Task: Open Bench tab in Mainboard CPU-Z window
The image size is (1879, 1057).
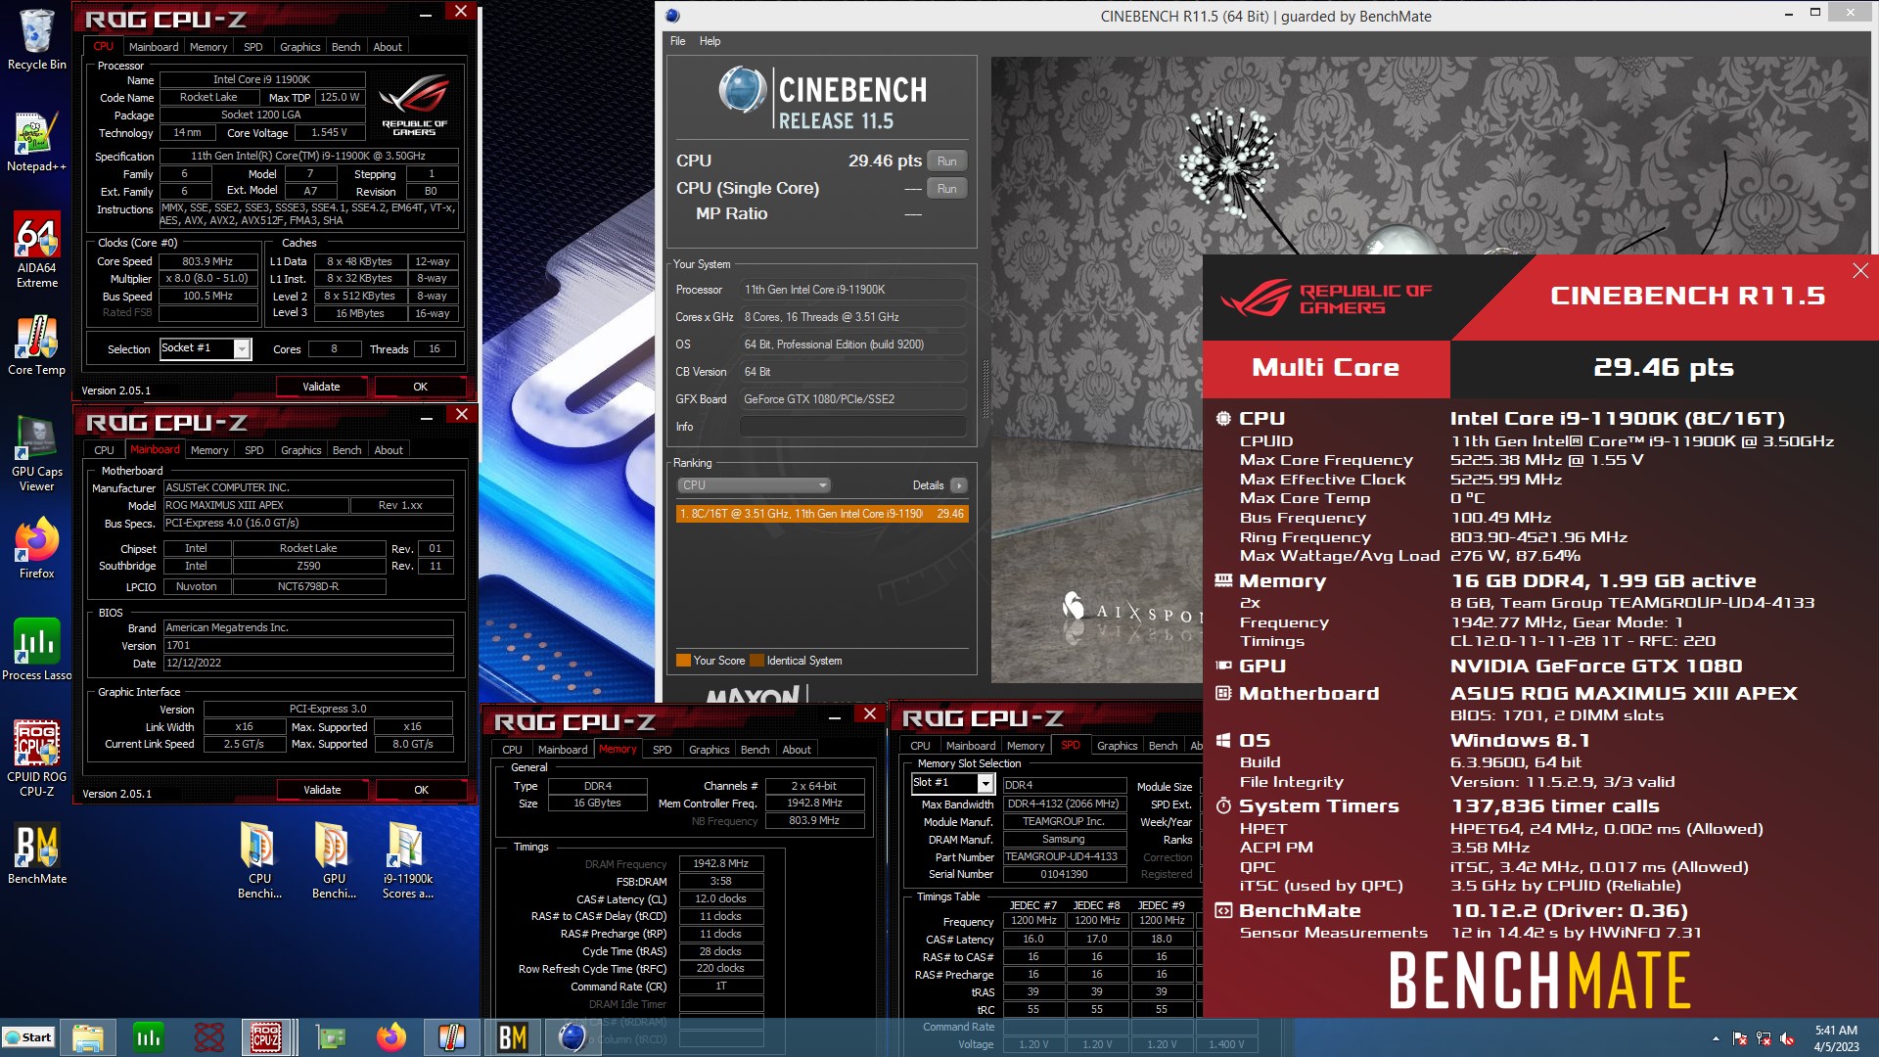Action: click(346, 450)
